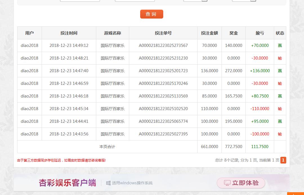This screenshot has height=195, width=304.
Task: Click loss value -110.0000
Action: (260, 109)
